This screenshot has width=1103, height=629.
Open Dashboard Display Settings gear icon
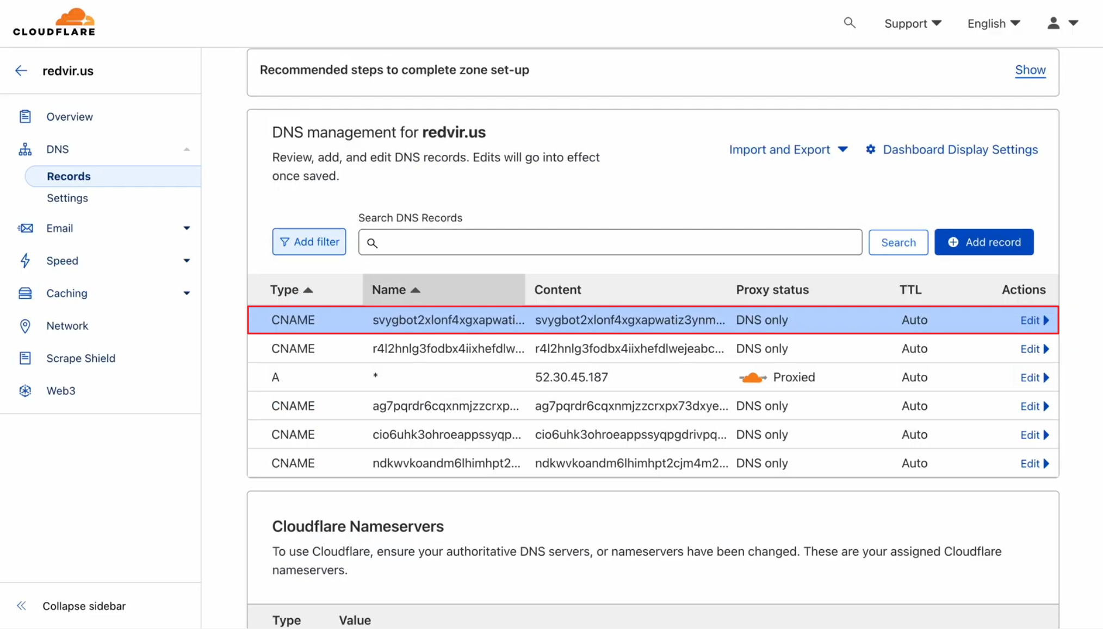(x=871, y=149)
